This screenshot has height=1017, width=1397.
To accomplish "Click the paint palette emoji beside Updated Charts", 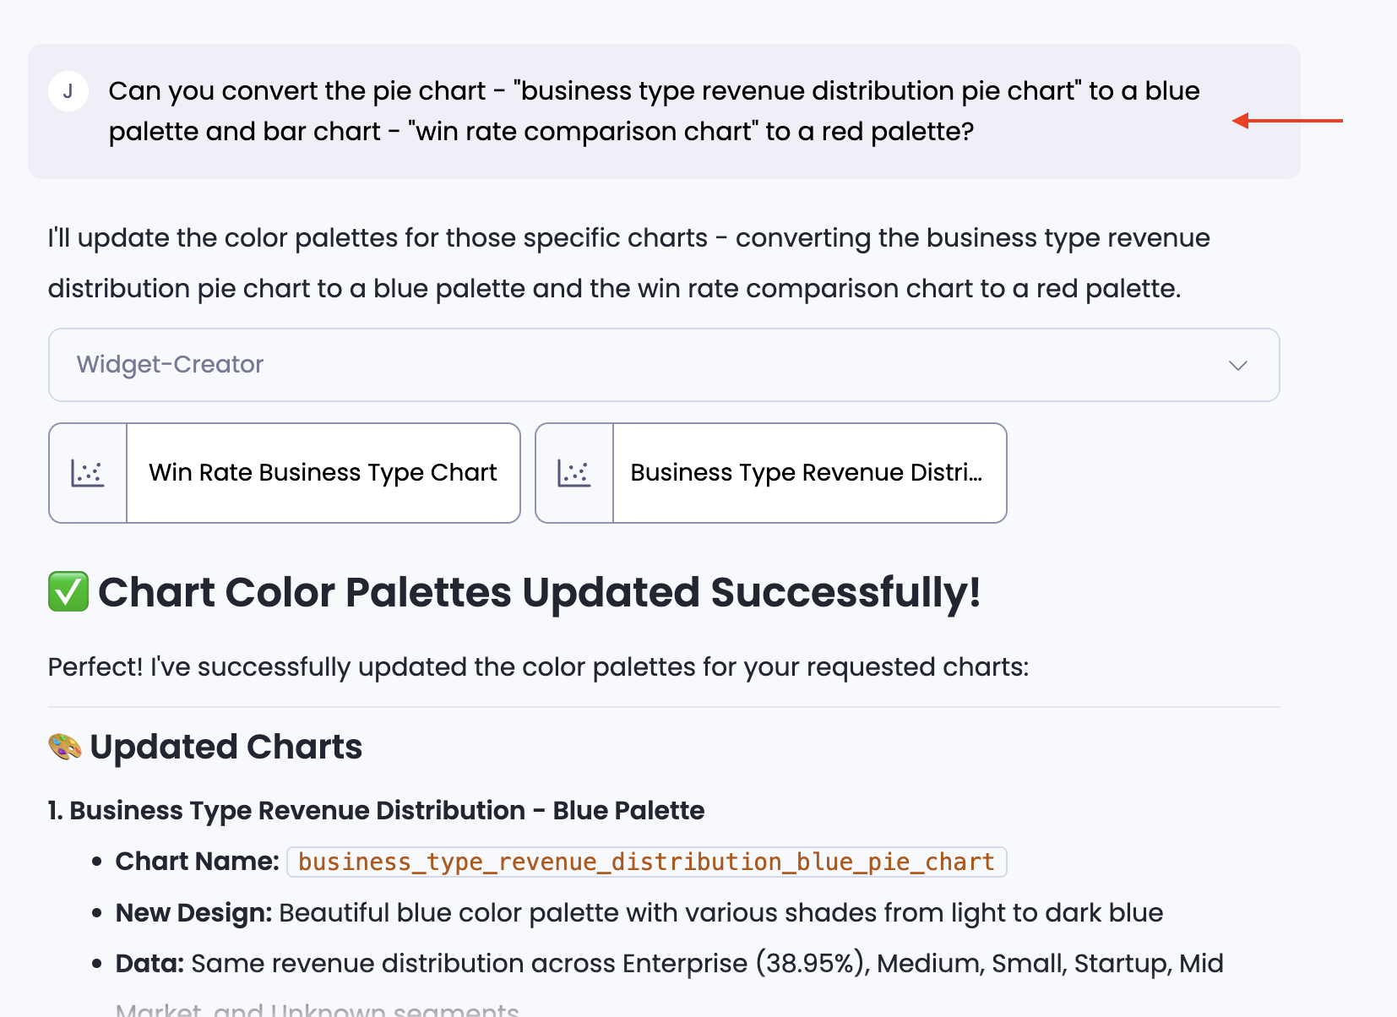I will pyautogui.click(x=65, y=747).
